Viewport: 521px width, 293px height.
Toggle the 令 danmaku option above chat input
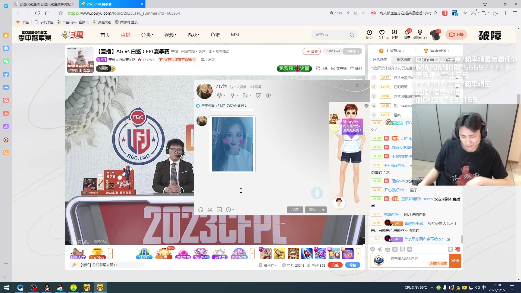[x=410, y=249]
